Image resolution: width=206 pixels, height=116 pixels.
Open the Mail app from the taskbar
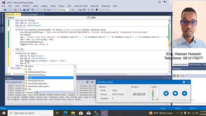point(89,113)
